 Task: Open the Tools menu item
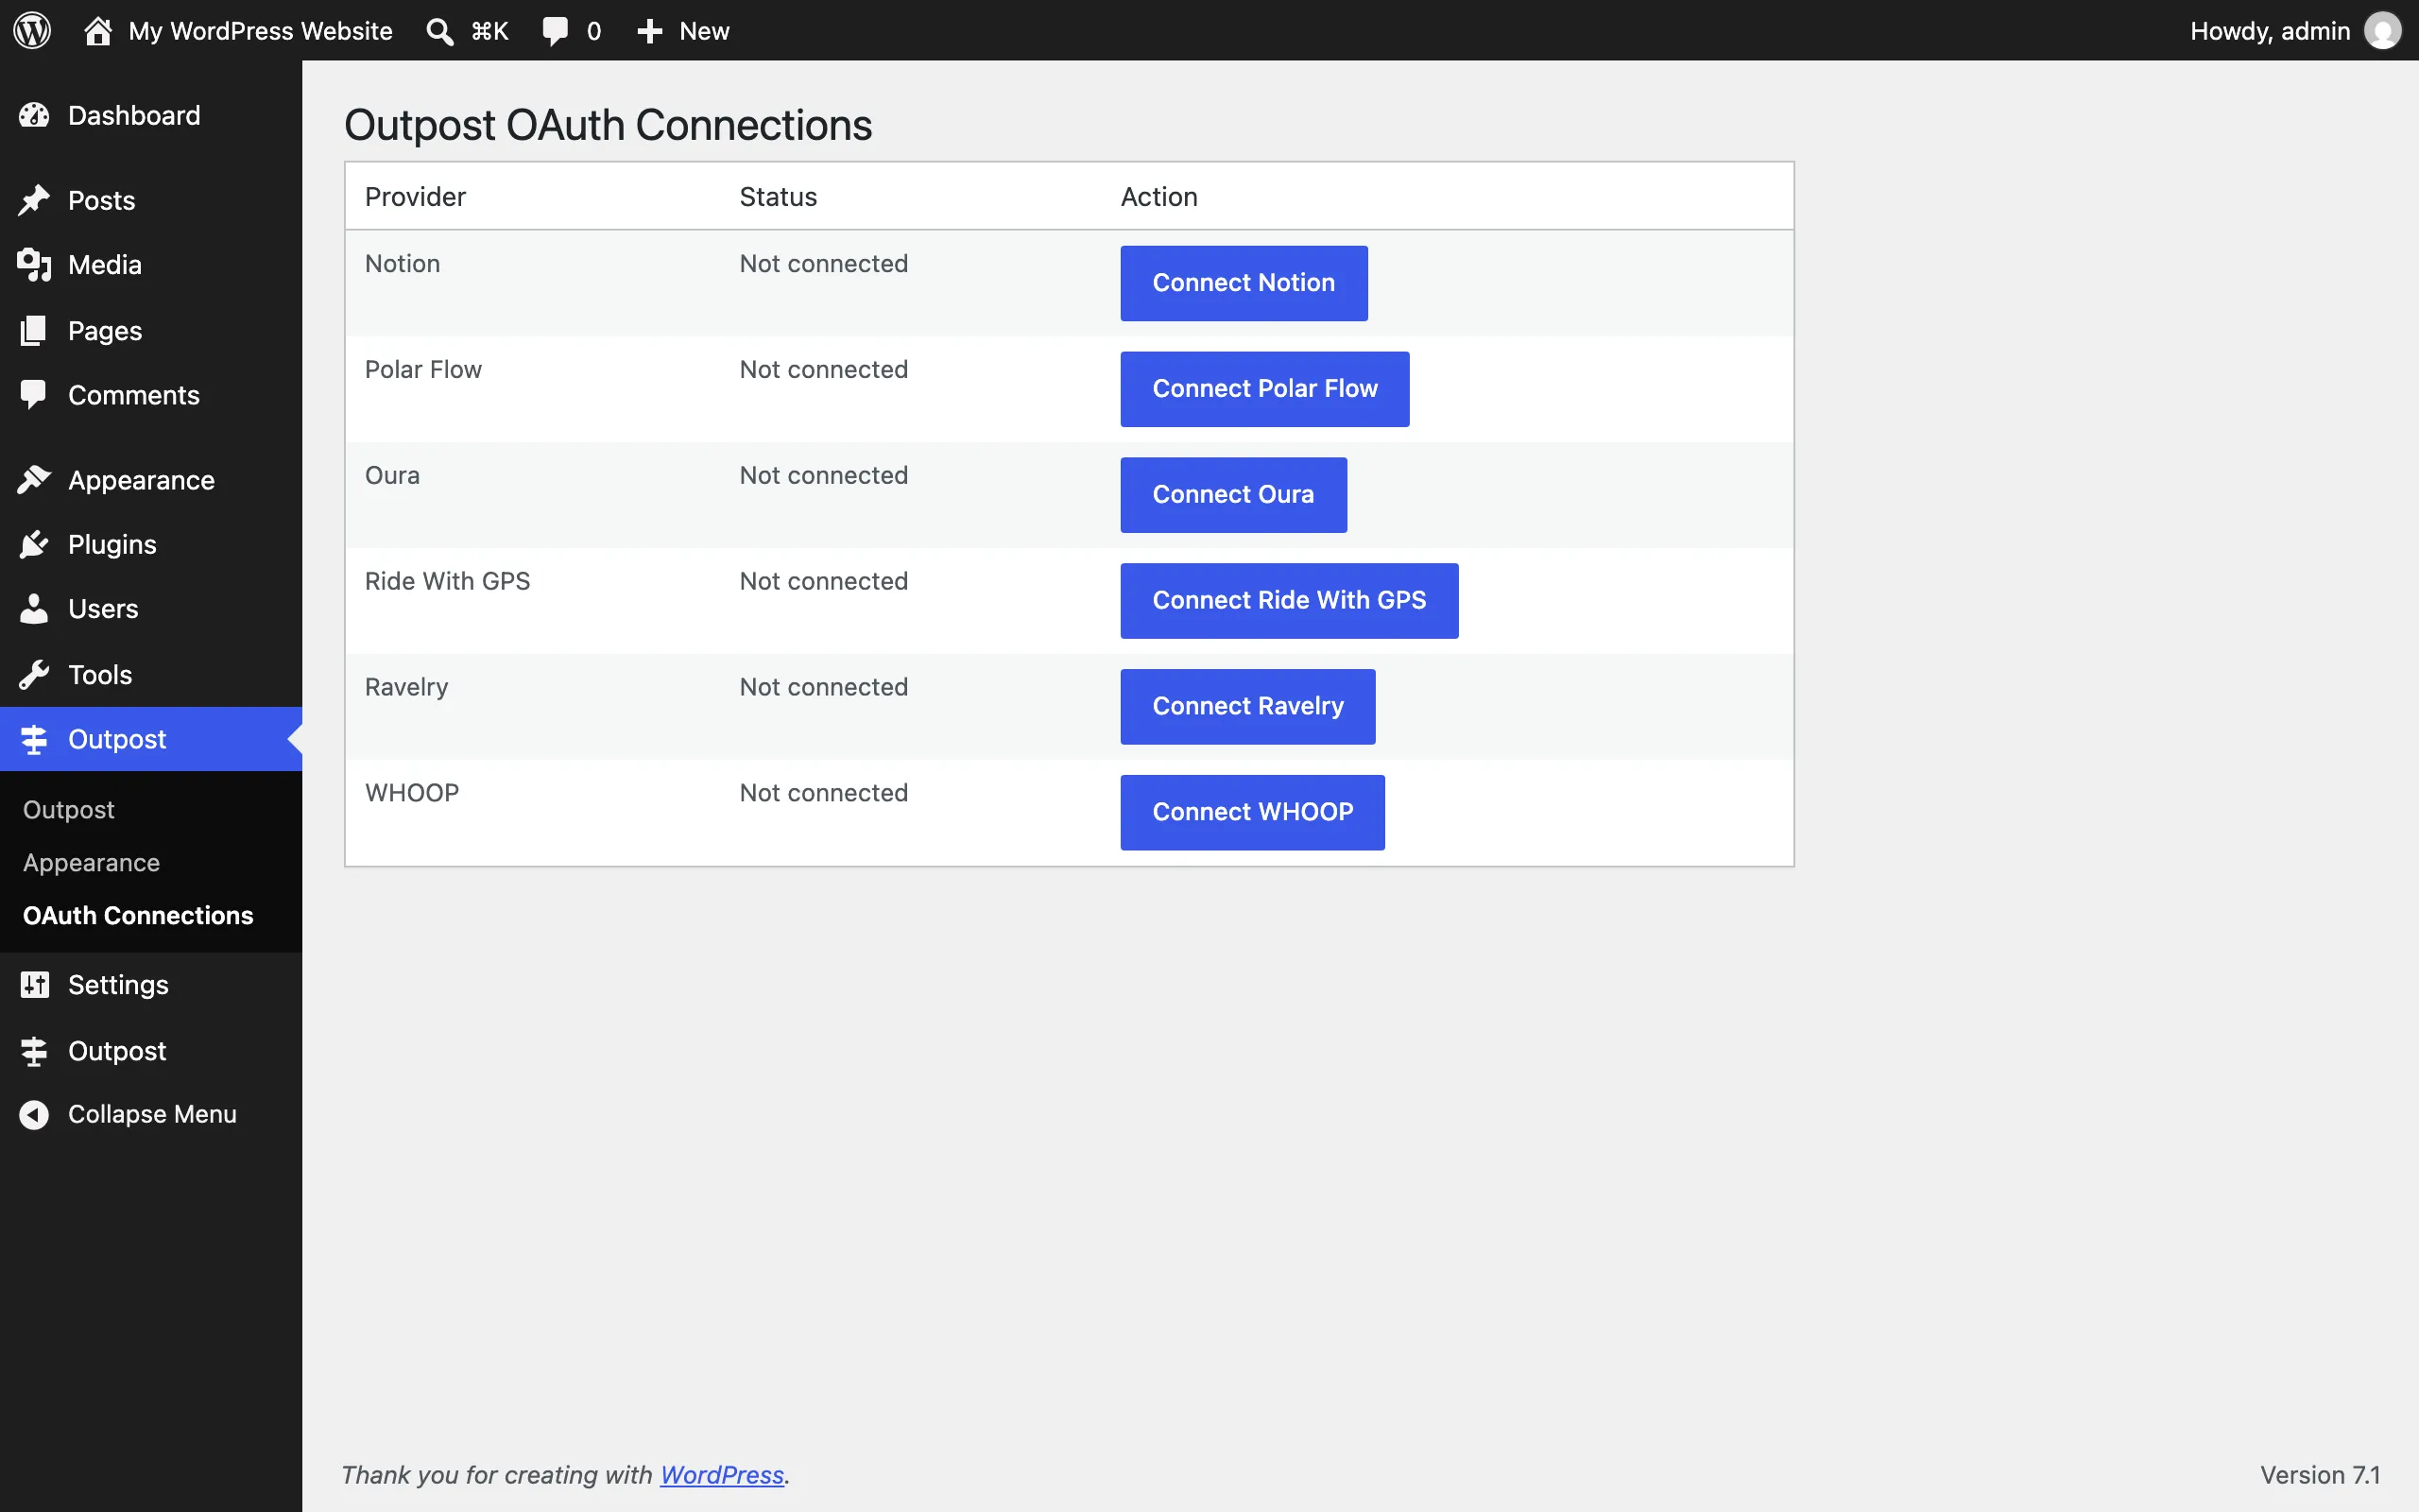151,674
